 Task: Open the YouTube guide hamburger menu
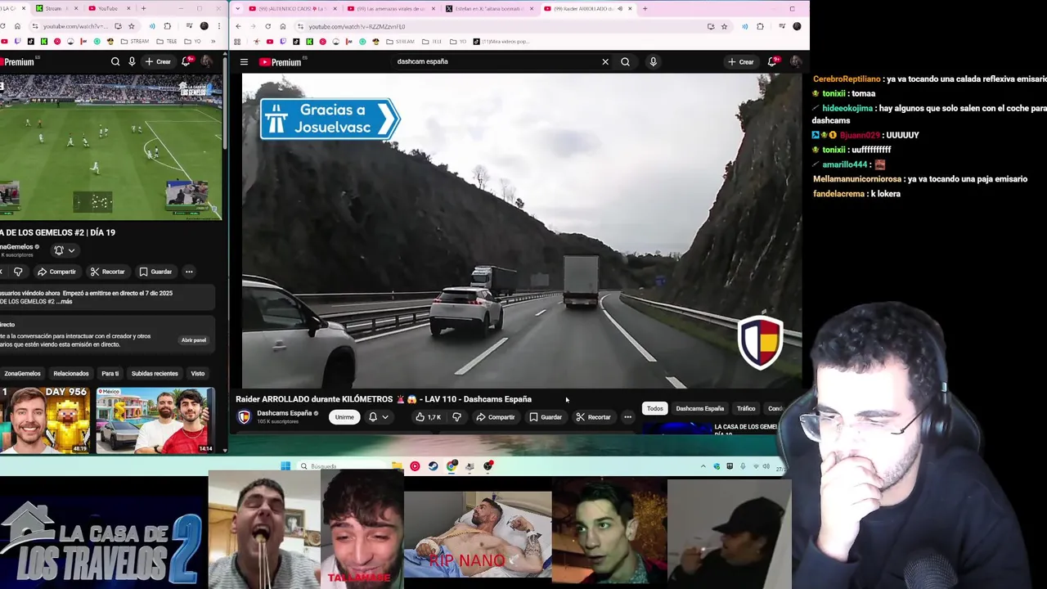click(244, 61)
